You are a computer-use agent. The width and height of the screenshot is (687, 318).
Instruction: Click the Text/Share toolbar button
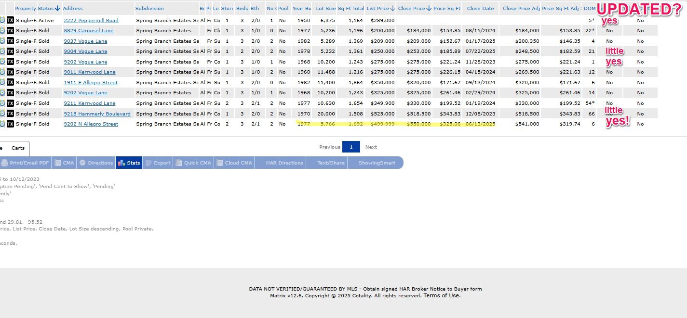point(331,163)
